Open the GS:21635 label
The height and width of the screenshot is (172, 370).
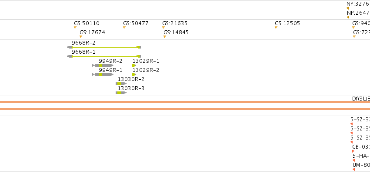point(175,23)
